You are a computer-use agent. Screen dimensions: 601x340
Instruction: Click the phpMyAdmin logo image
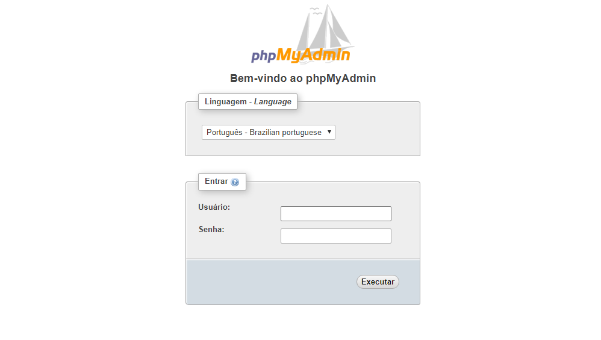[302, 34]
